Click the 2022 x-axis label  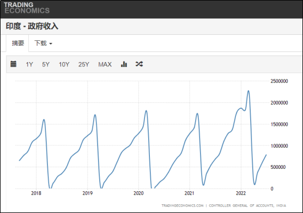241,193
